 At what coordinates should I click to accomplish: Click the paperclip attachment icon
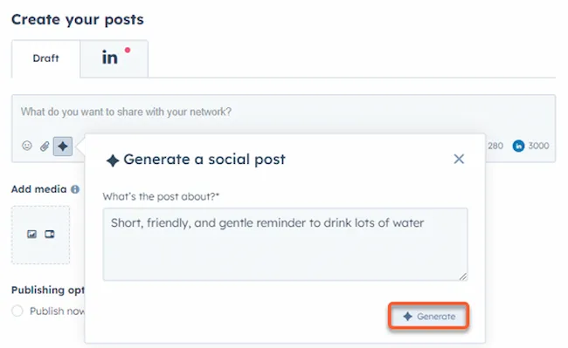(x=45, y=146)
